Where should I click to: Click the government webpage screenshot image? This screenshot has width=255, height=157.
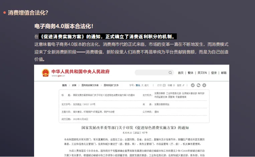point(132,111)
